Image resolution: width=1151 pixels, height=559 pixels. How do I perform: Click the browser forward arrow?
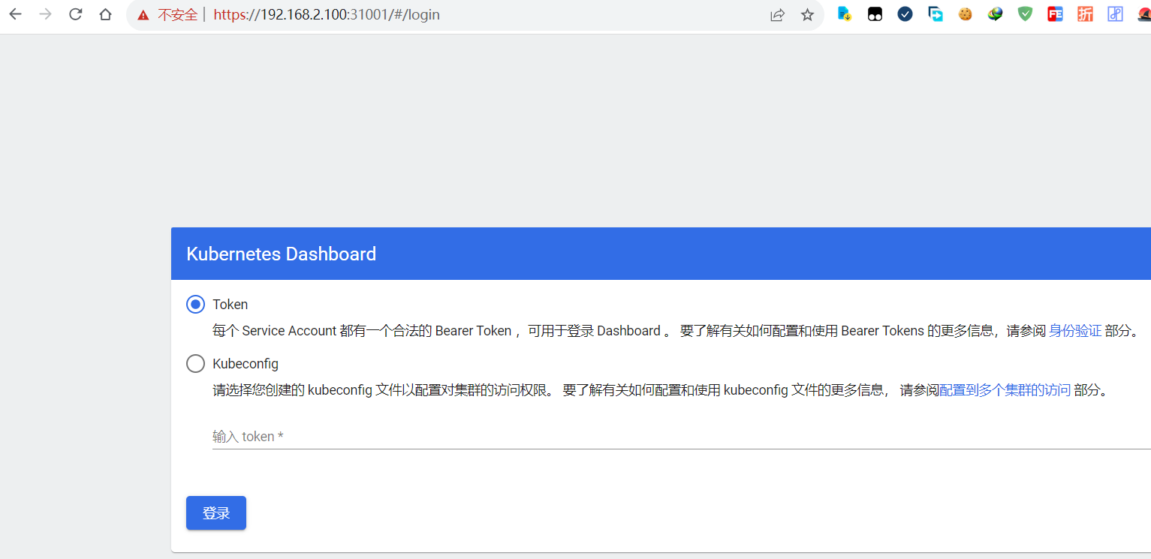(45, 14)
